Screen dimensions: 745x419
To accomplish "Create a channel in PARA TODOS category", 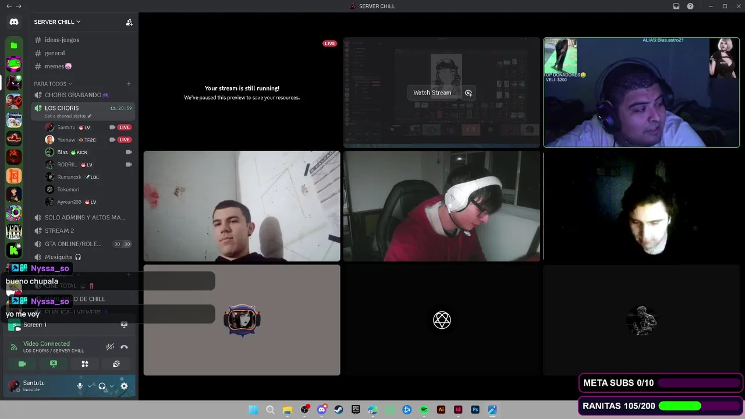I will click(x=129, y=84).
